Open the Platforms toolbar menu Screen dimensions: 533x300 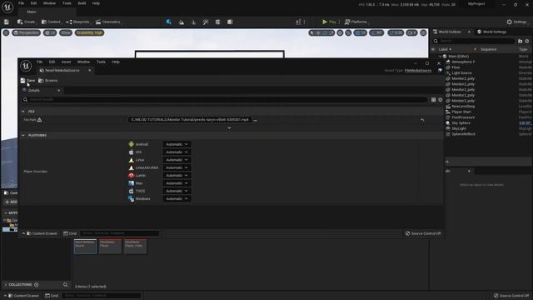[356, 22]
